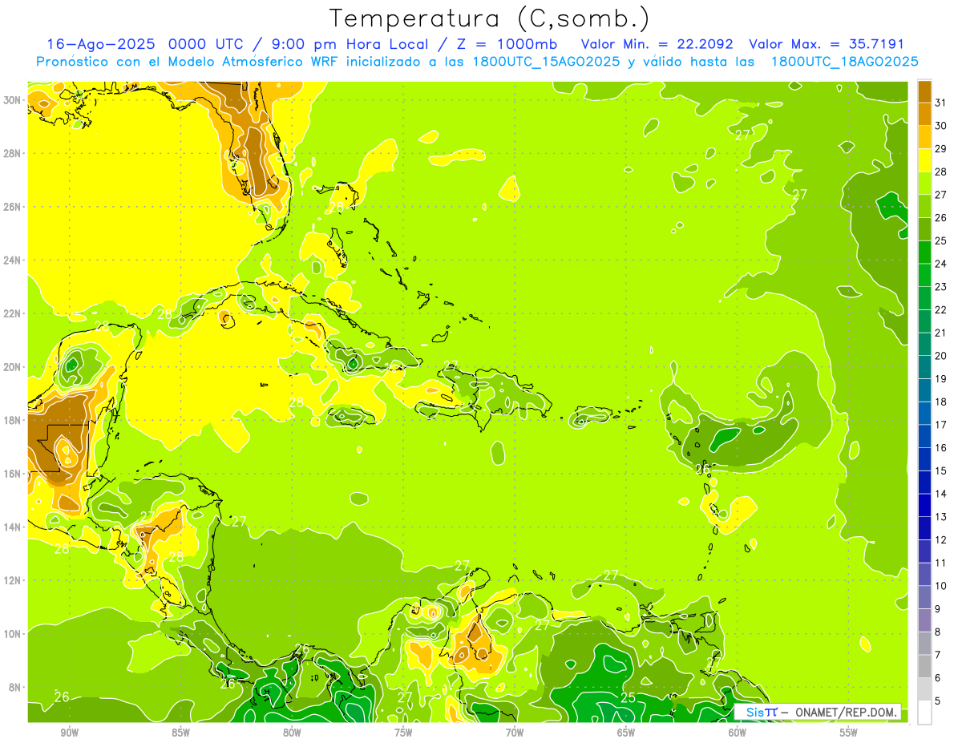Click the 28N latitude label
962x743 pixels.
click(13, 153)
